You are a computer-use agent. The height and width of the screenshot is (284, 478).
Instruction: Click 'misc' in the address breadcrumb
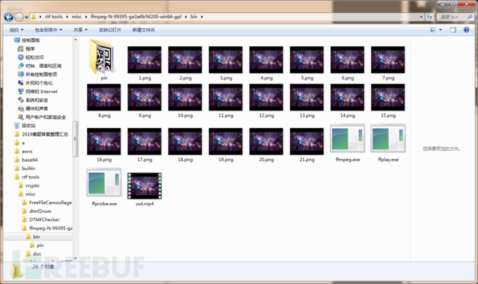(76, 17)
